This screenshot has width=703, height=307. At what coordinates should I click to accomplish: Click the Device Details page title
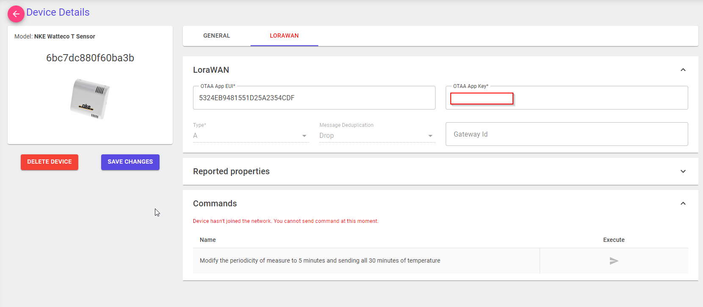[x=58, y=12]
